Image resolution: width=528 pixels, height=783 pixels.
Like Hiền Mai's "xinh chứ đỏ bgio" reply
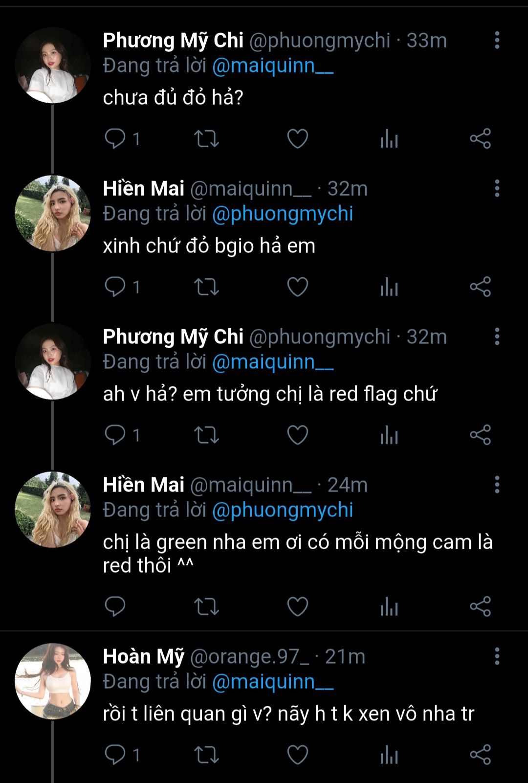click(x=297, y=287)
